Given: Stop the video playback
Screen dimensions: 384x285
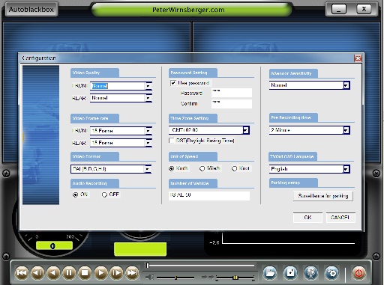Looking at the screenshot, I should pyautogui.click(x=85, y=273).
